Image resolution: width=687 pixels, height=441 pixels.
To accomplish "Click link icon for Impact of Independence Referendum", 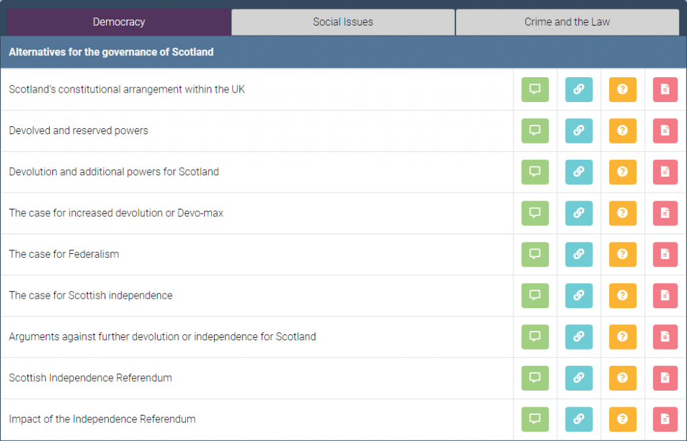I will pos(578,419).
